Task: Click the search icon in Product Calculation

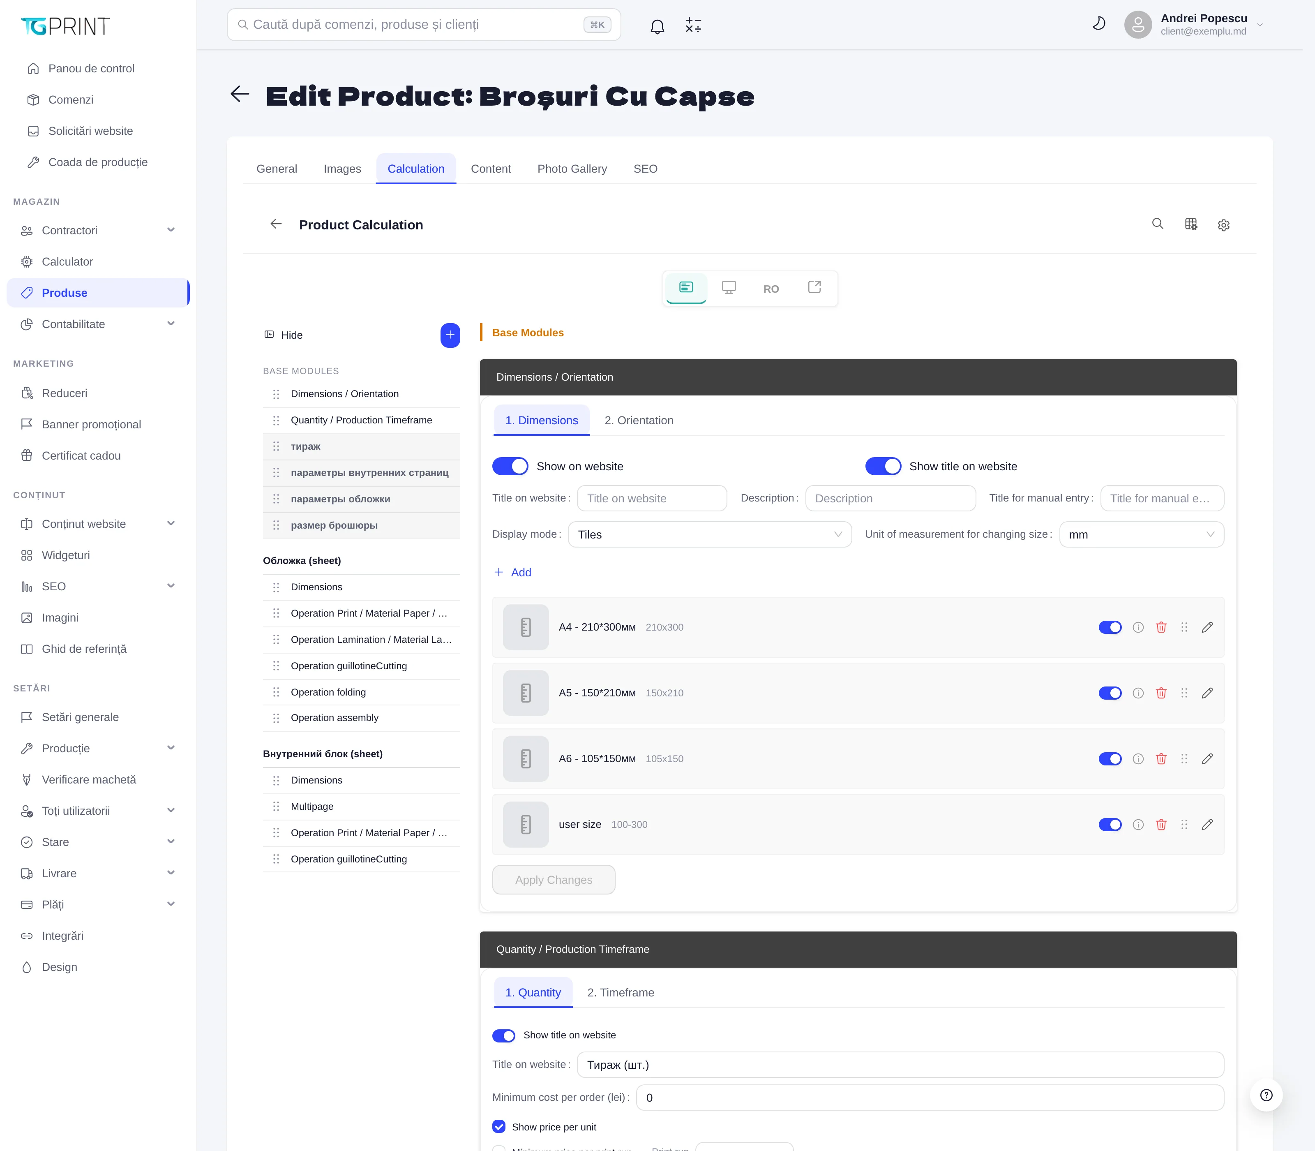Action: [1158, 224]
